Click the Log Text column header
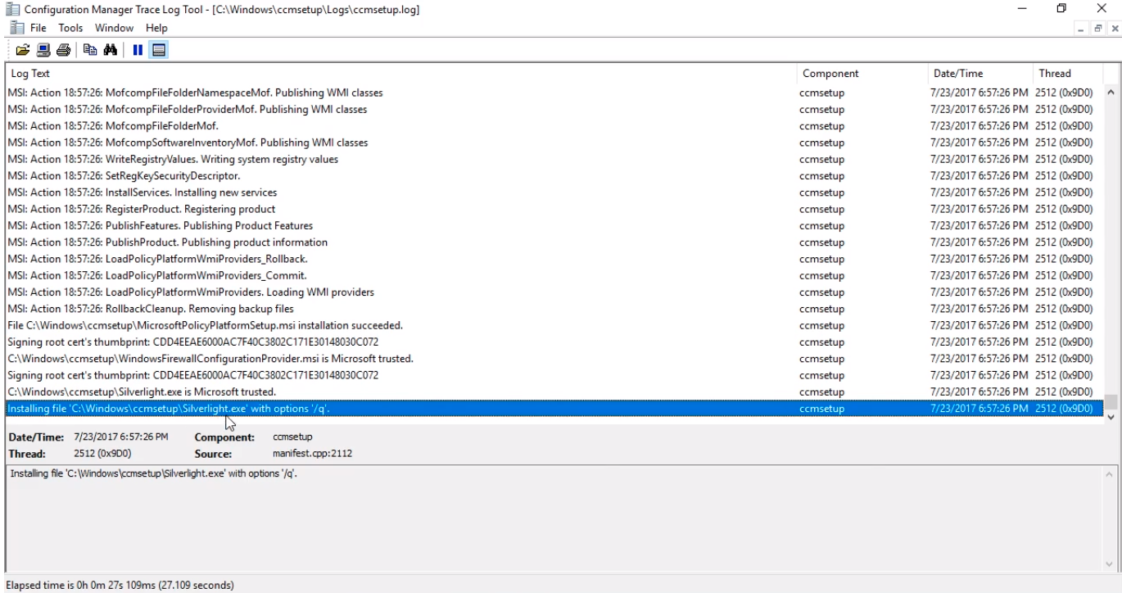Image resolution: width=1122 pixels, height=593 pixels. click(401, 74)
